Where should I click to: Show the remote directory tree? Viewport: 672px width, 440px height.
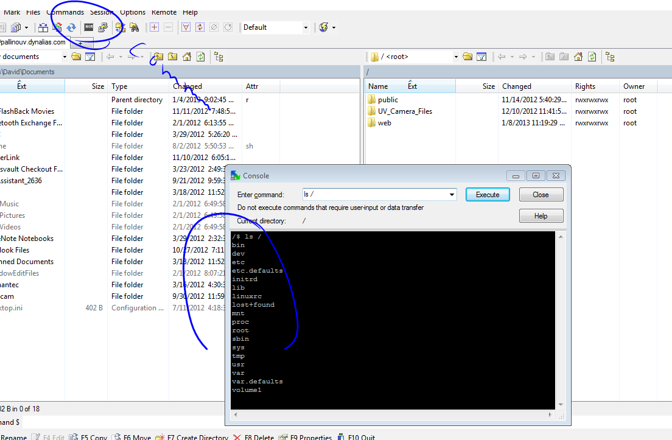[x=610, y=57]
